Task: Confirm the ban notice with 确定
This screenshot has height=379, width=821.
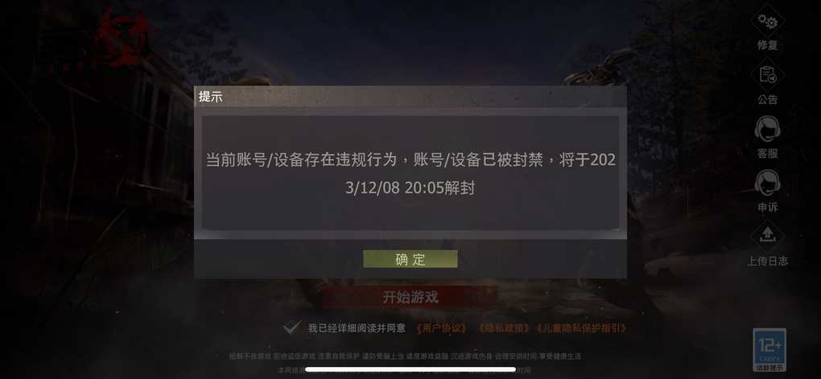Action: (x=410, y=258)
